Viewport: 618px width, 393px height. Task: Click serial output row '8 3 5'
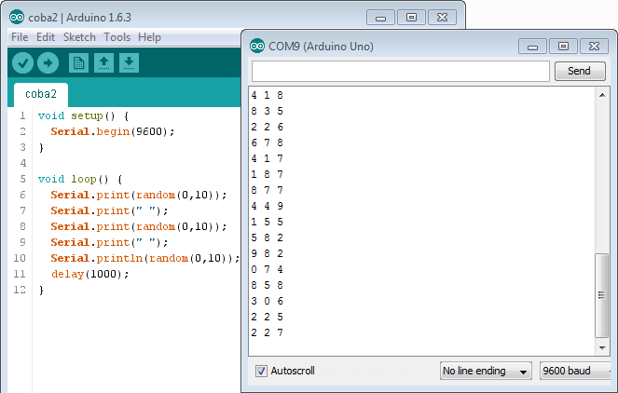268,111
